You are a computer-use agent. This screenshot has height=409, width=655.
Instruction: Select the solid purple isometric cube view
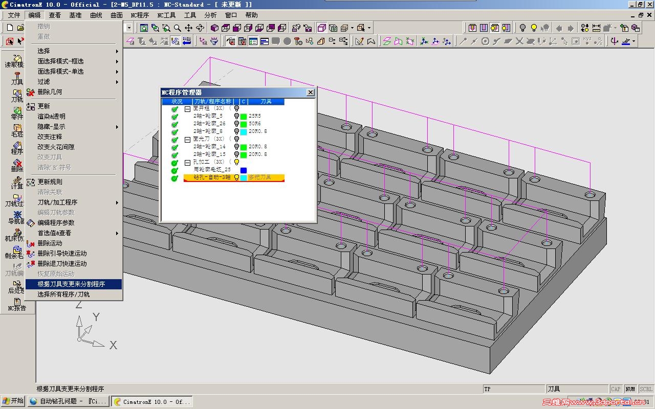214,28
